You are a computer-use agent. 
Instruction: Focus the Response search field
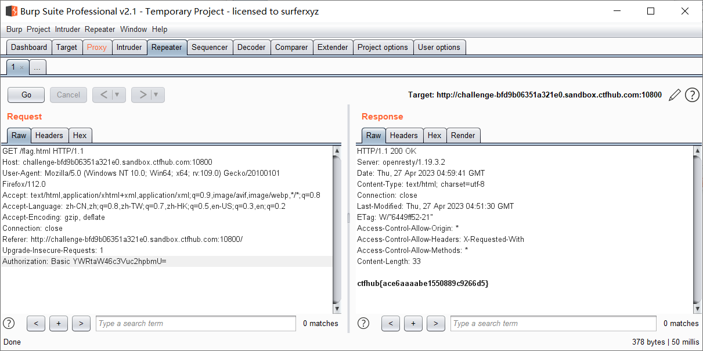[554, 323]
